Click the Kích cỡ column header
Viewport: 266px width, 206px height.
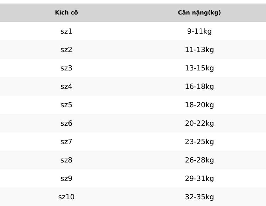click(67, 13)
